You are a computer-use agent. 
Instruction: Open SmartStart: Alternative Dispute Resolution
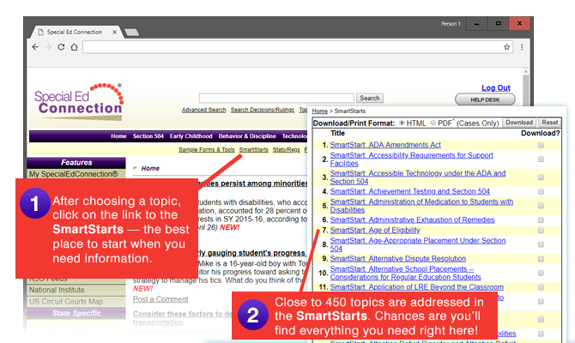(398, 259)
